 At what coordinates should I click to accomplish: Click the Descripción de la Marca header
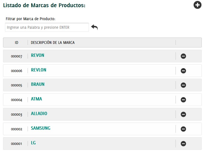pos(53,43)
